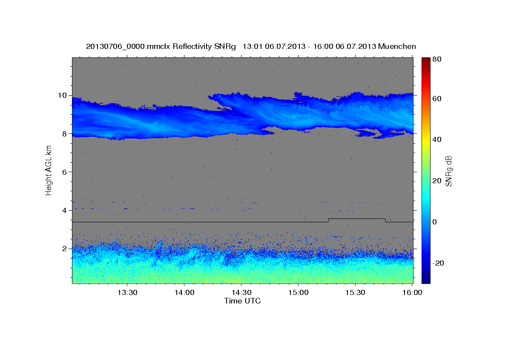
Task: Select the 15:30 time axis label
Action: click(x=356, y=293)
